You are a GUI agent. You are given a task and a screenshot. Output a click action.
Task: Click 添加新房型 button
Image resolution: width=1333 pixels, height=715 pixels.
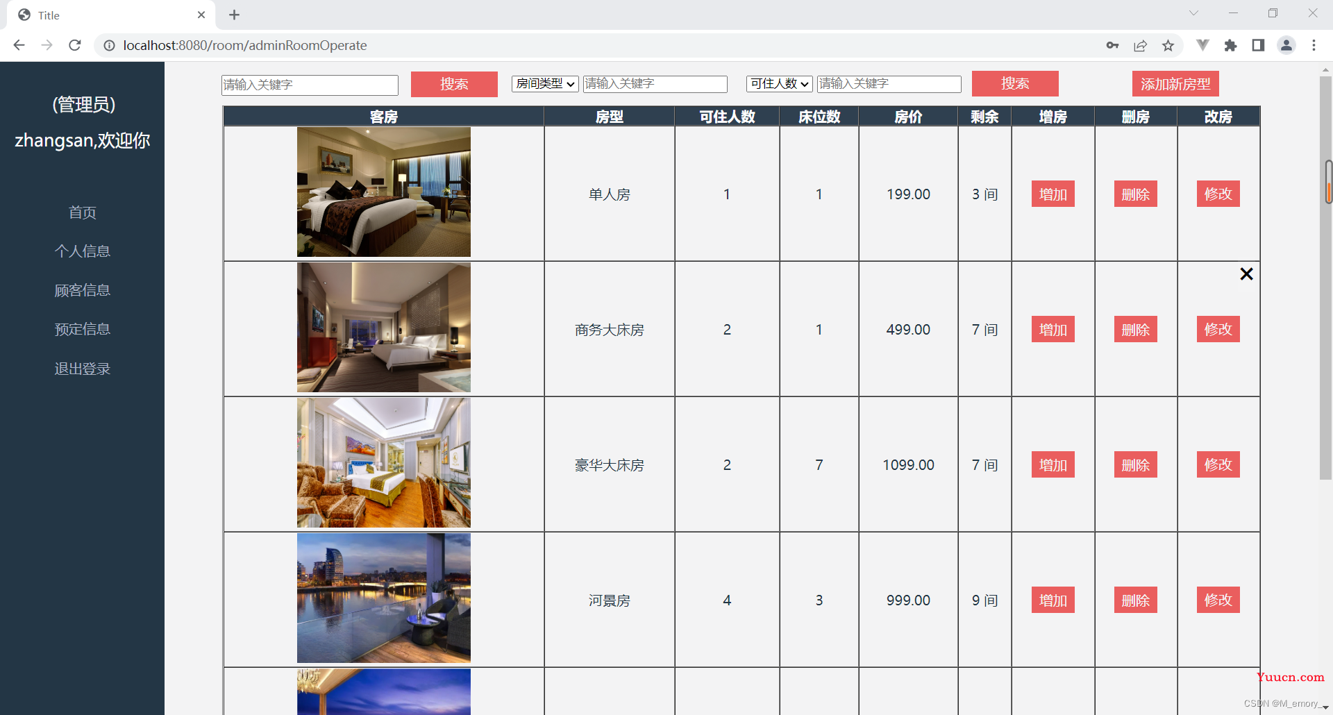tap(1175, 84)
